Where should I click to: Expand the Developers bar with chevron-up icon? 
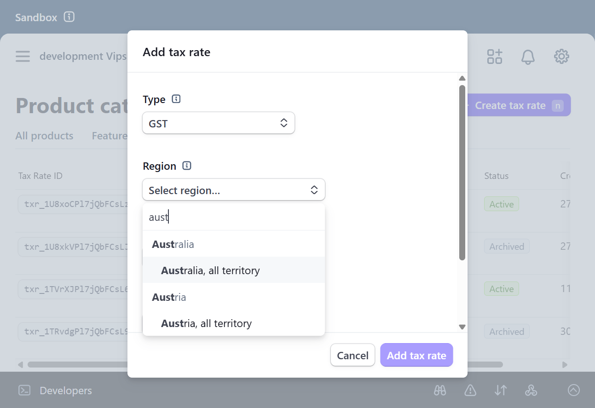573,390
